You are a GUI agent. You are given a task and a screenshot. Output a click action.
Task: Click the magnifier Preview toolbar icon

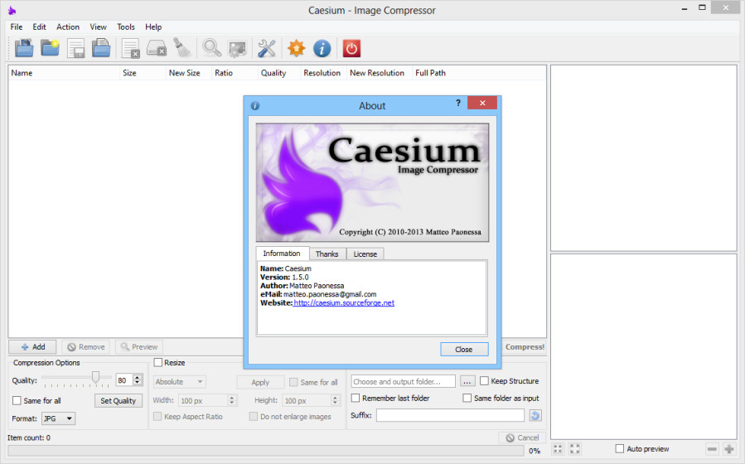click(211, 48)
